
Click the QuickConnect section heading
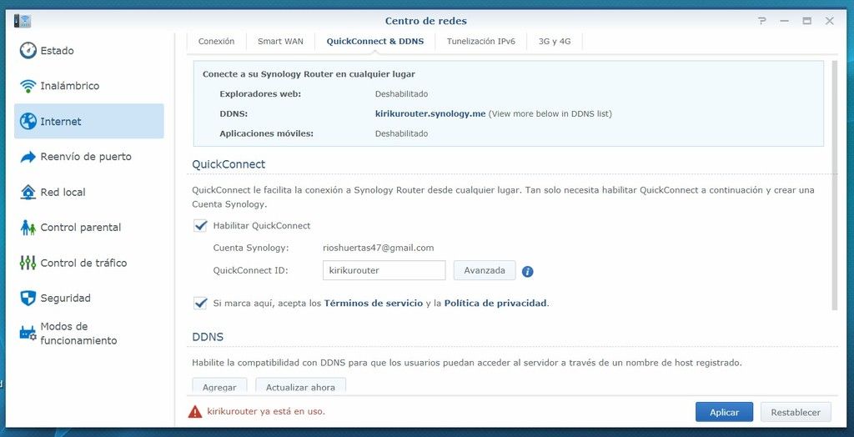coord(229,164)
